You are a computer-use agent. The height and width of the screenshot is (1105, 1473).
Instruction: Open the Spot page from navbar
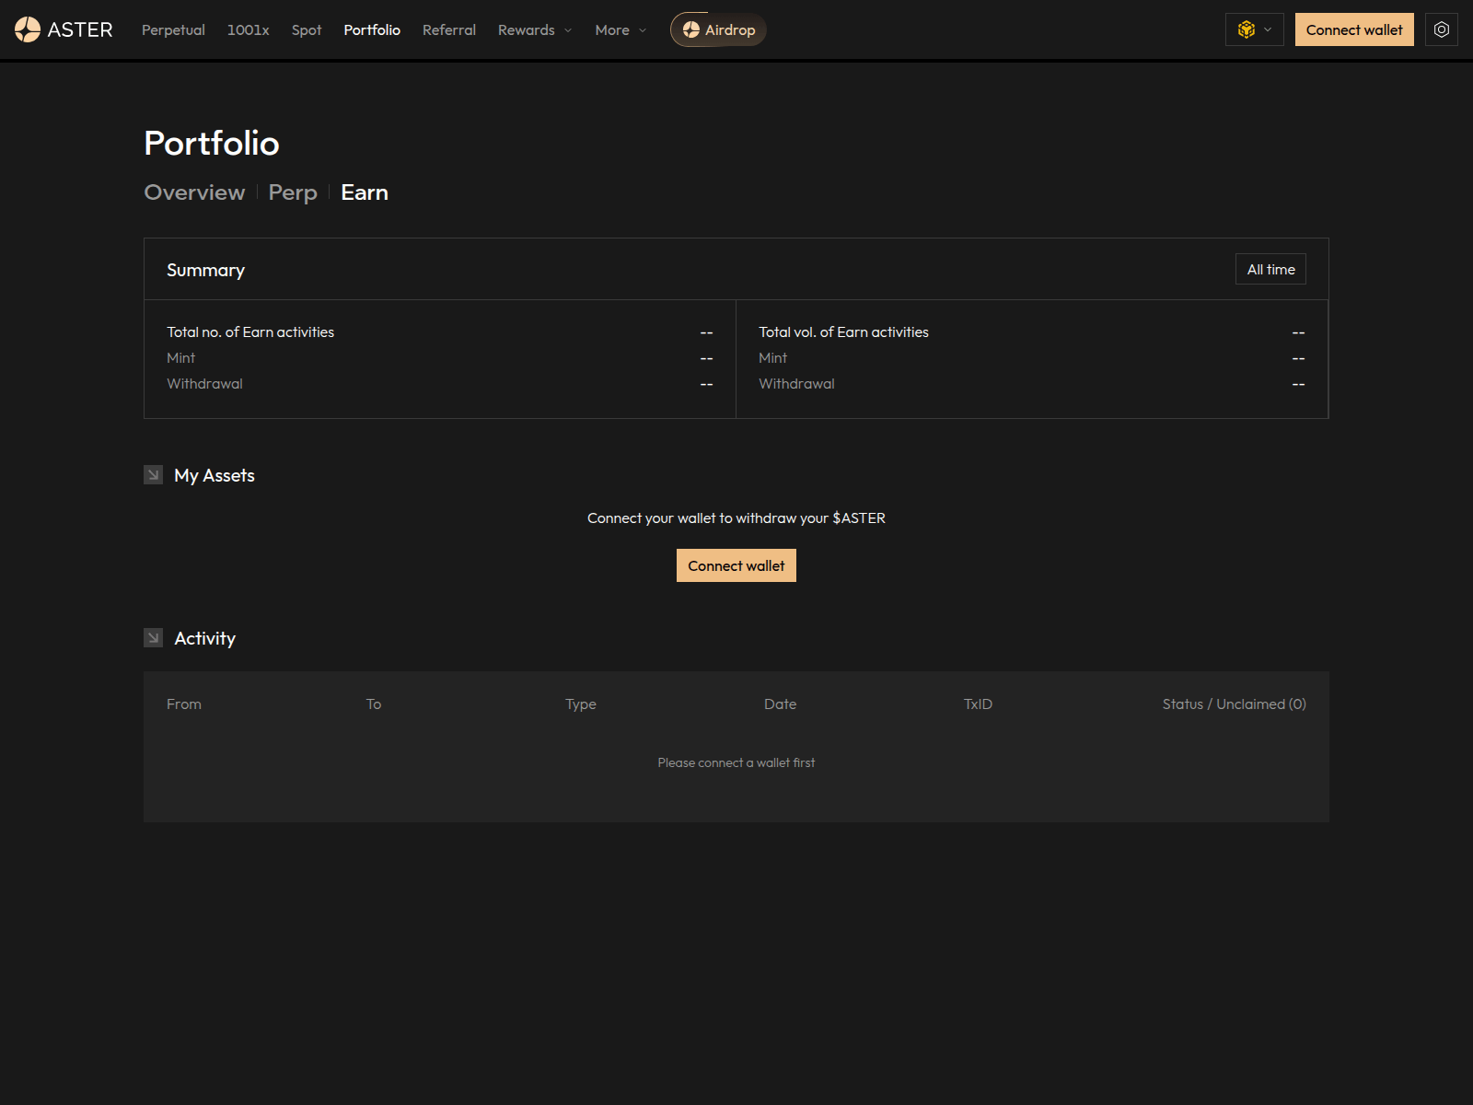(306, 29)
